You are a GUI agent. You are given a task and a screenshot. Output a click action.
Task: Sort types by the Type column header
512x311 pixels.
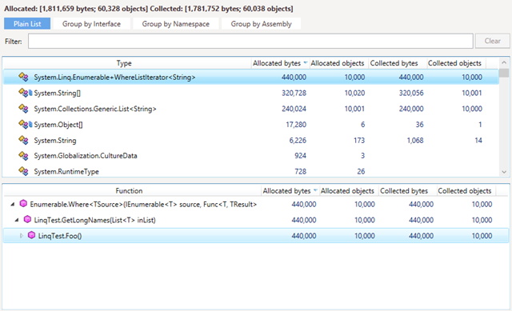coord(124,63)
